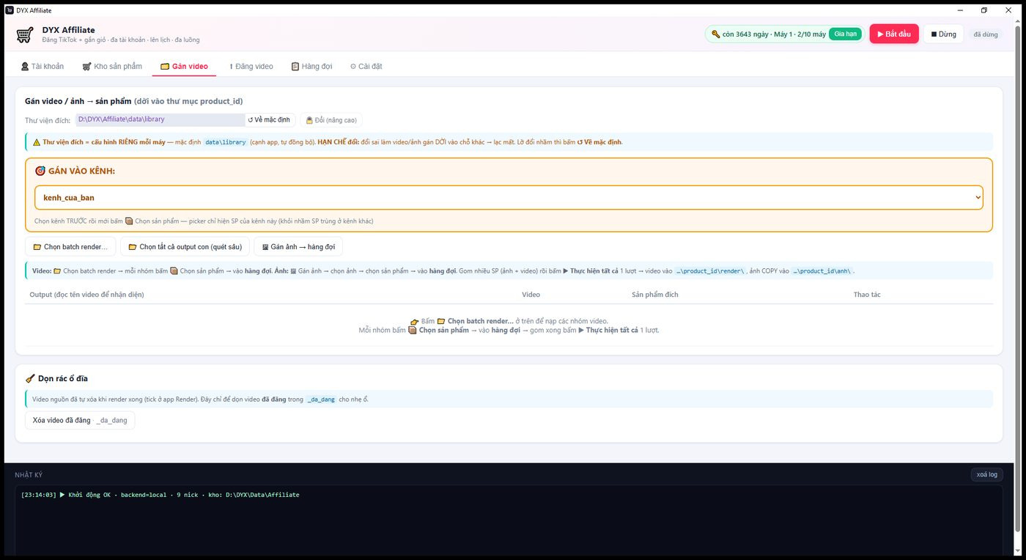The width and height of the screenshot is (1026, 560).
Task: Click the Về mặc định reset button
Action: coord(269,119)
